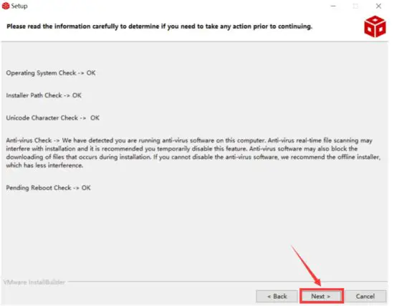The width and height of the screenshot is (394, 306).
Task: Click the greyed-out maximize button
Action: point(355,6)
